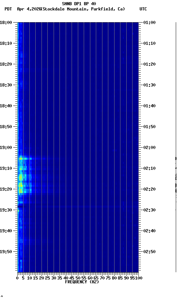Click the 02:40 UTC time label
The image size is (191, 300).
click(x=149, y=231)
